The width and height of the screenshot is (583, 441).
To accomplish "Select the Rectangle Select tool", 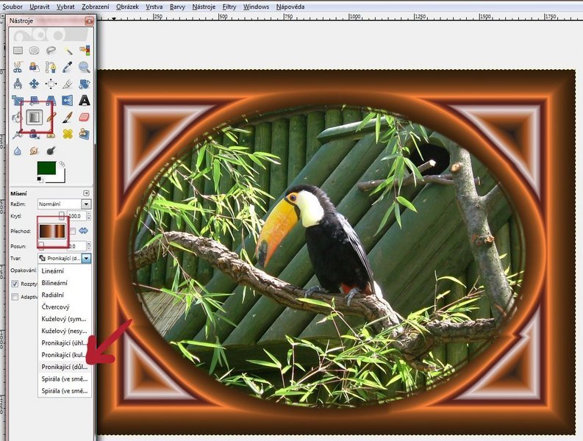I will click(18, 50).
